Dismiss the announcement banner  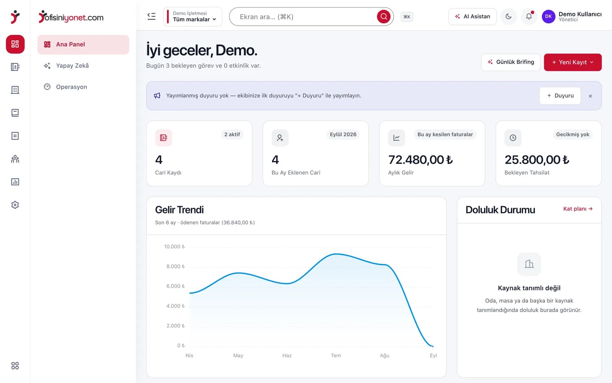590,96
